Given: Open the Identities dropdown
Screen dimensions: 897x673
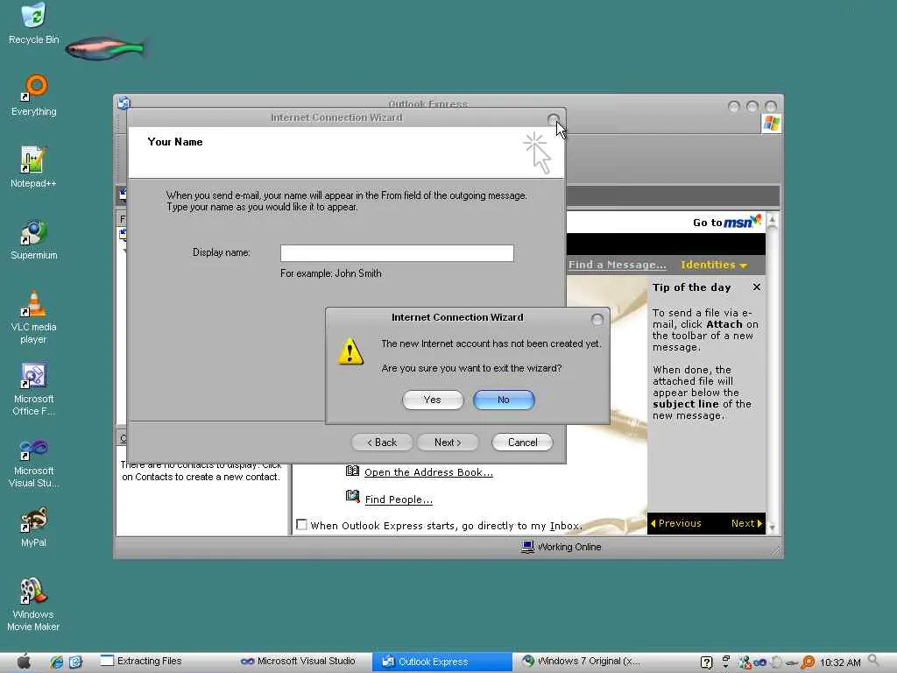Looking at the screenshot, I should point(713,265).
